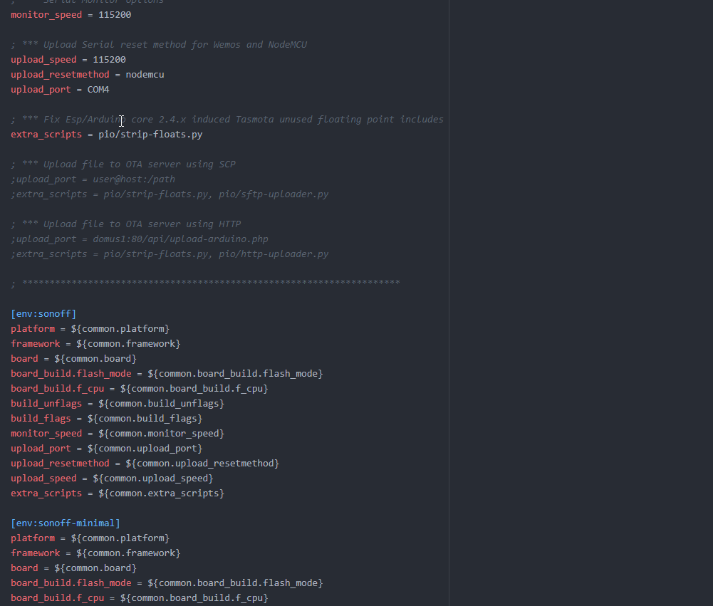713x606 pixels.
Task: Click 'board = ${common.board}' in the [env:sonoff] block
Action: (x=73, y=359)
